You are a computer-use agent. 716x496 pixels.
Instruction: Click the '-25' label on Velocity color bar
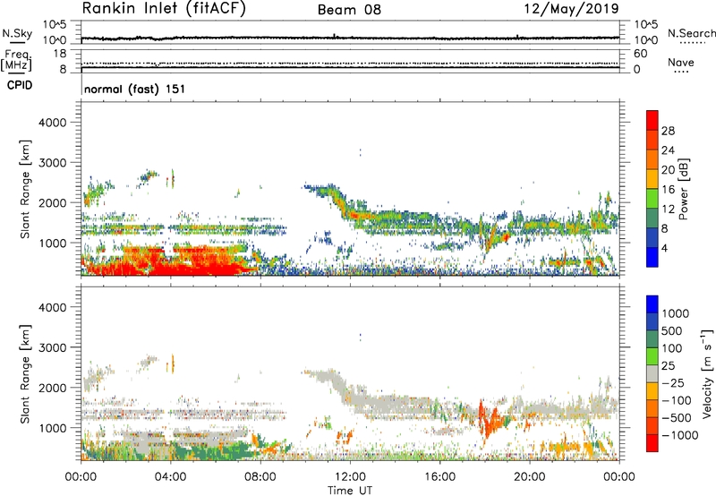point(673,382)
